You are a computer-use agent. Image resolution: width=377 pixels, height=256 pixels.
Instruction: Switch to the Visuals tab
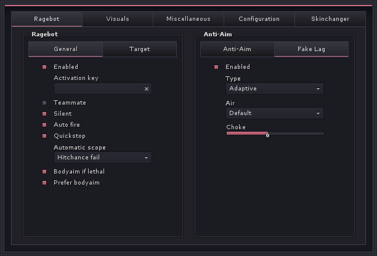(118, 18)
